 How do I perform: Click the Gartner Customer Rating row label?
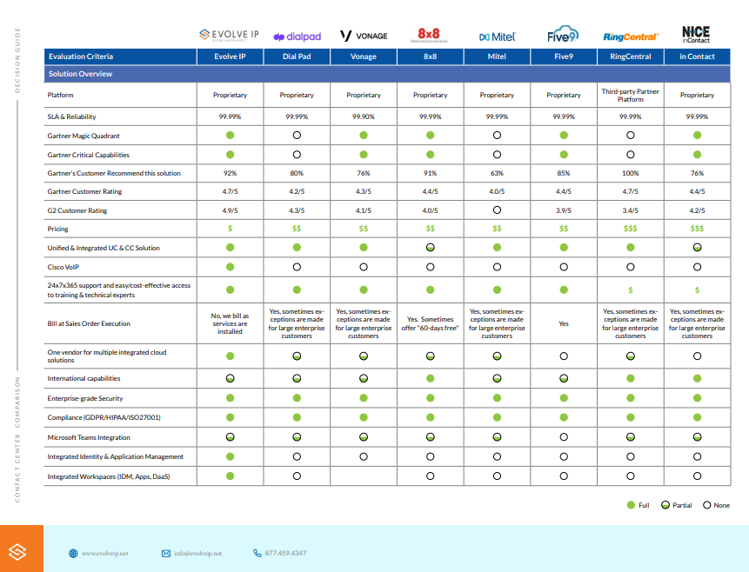click(84, 191)
